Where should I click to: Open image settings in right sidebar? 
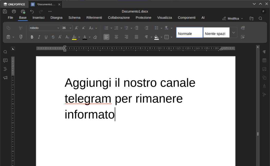(264, 69)
